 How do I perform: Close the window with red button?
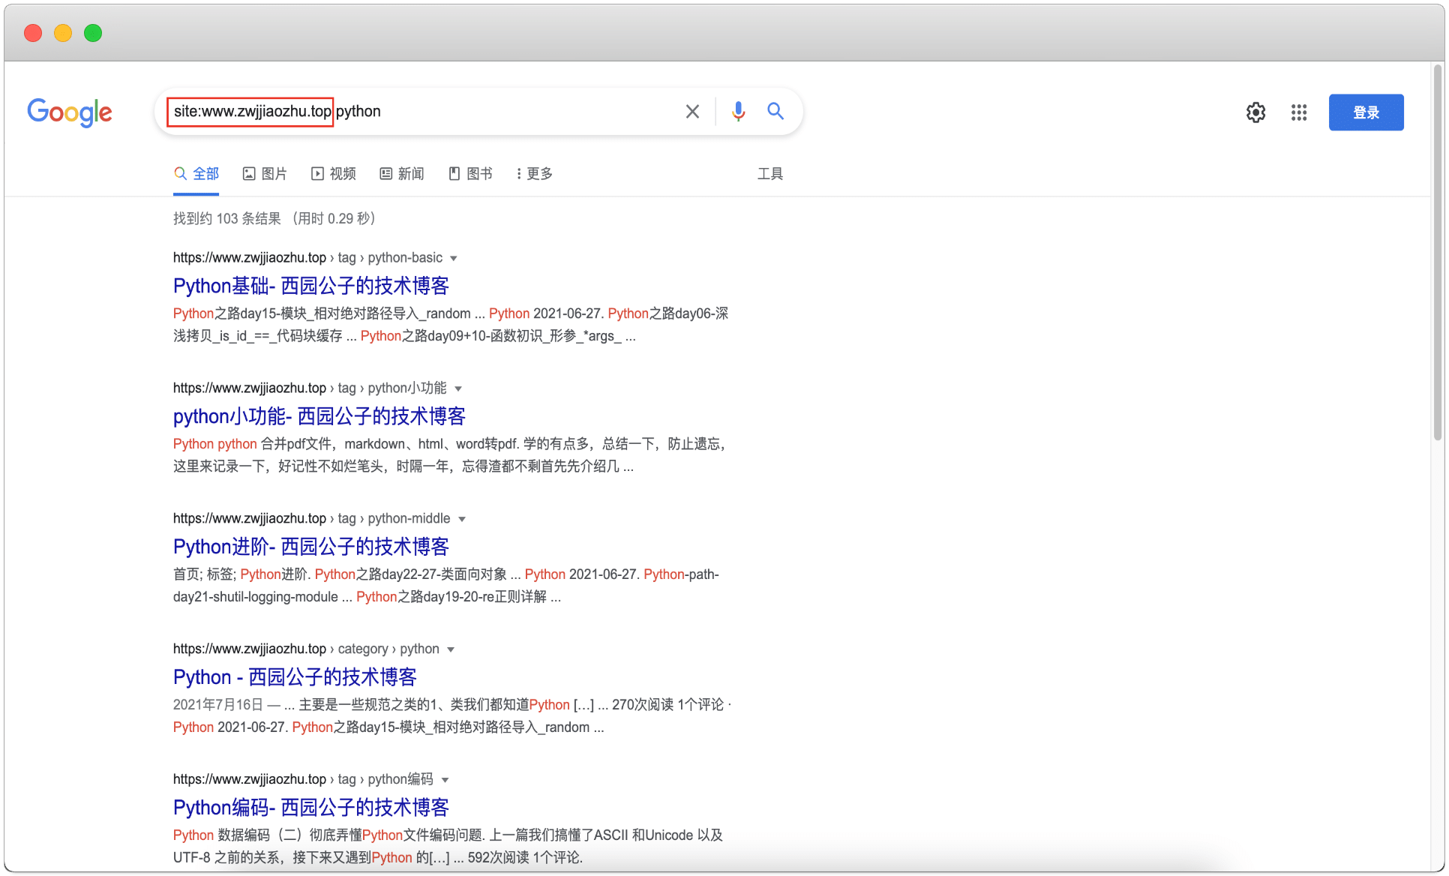[33, 33]
